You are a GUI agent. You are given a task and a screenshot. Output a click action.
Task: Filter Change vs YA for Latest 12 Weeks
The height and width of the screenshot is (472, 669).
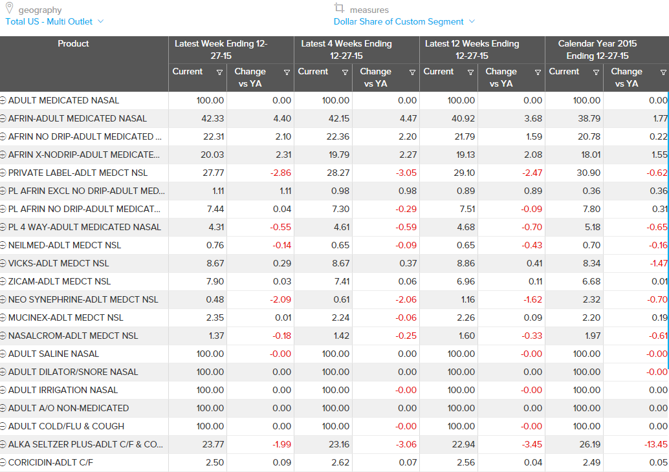tap(538, 72)
